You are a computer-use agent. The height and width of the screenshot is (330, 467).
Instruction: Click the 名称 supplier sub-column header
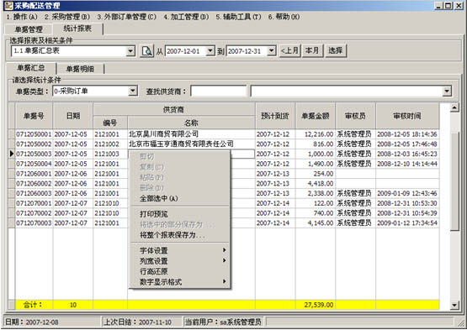[x=191, y=123]
